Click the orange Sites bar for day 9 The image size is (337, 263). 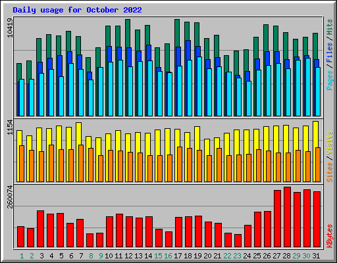point(101,168)
